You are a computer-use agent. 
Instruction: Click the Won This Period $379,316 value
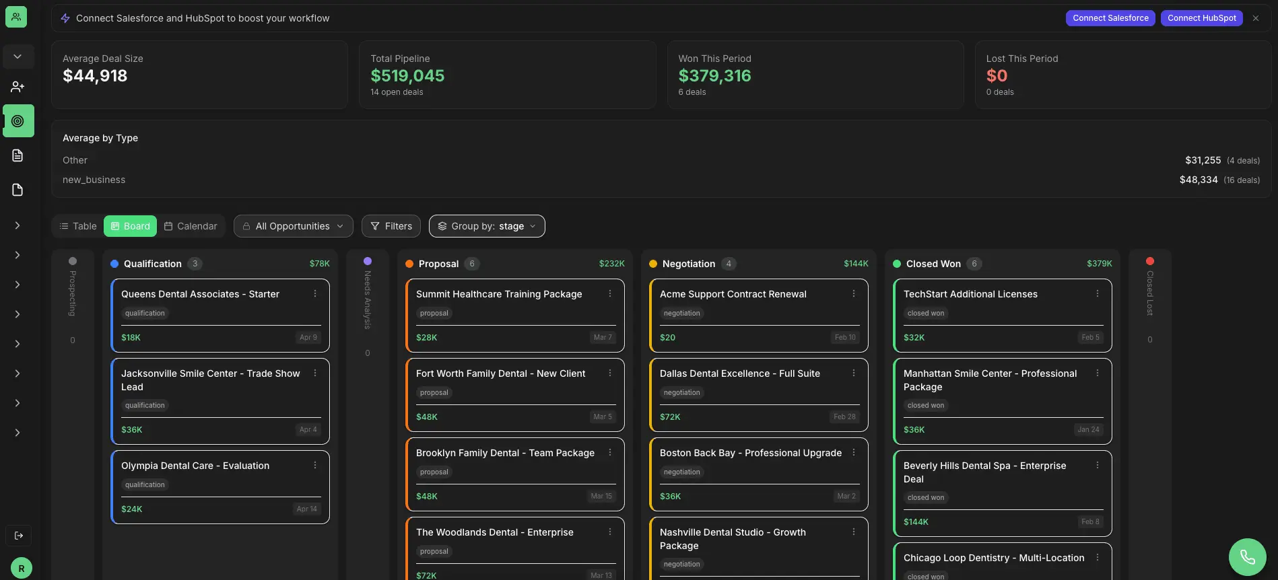pyautogui.click(x=714, y=75)
